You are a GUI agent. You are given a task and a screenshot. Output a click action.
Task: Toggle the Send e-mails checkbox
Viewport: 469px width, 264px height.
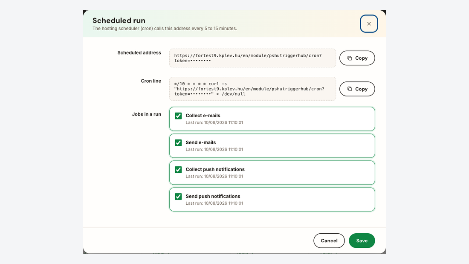click(x=178, y=143)
